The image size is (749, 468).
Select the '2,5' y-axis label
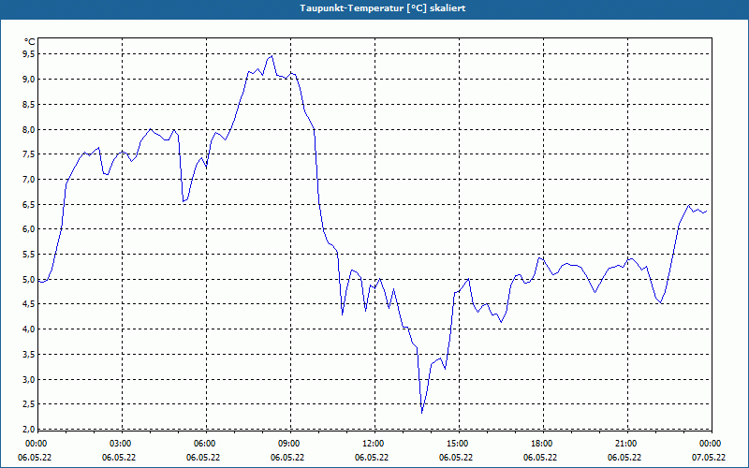click(x=29, y=404)
